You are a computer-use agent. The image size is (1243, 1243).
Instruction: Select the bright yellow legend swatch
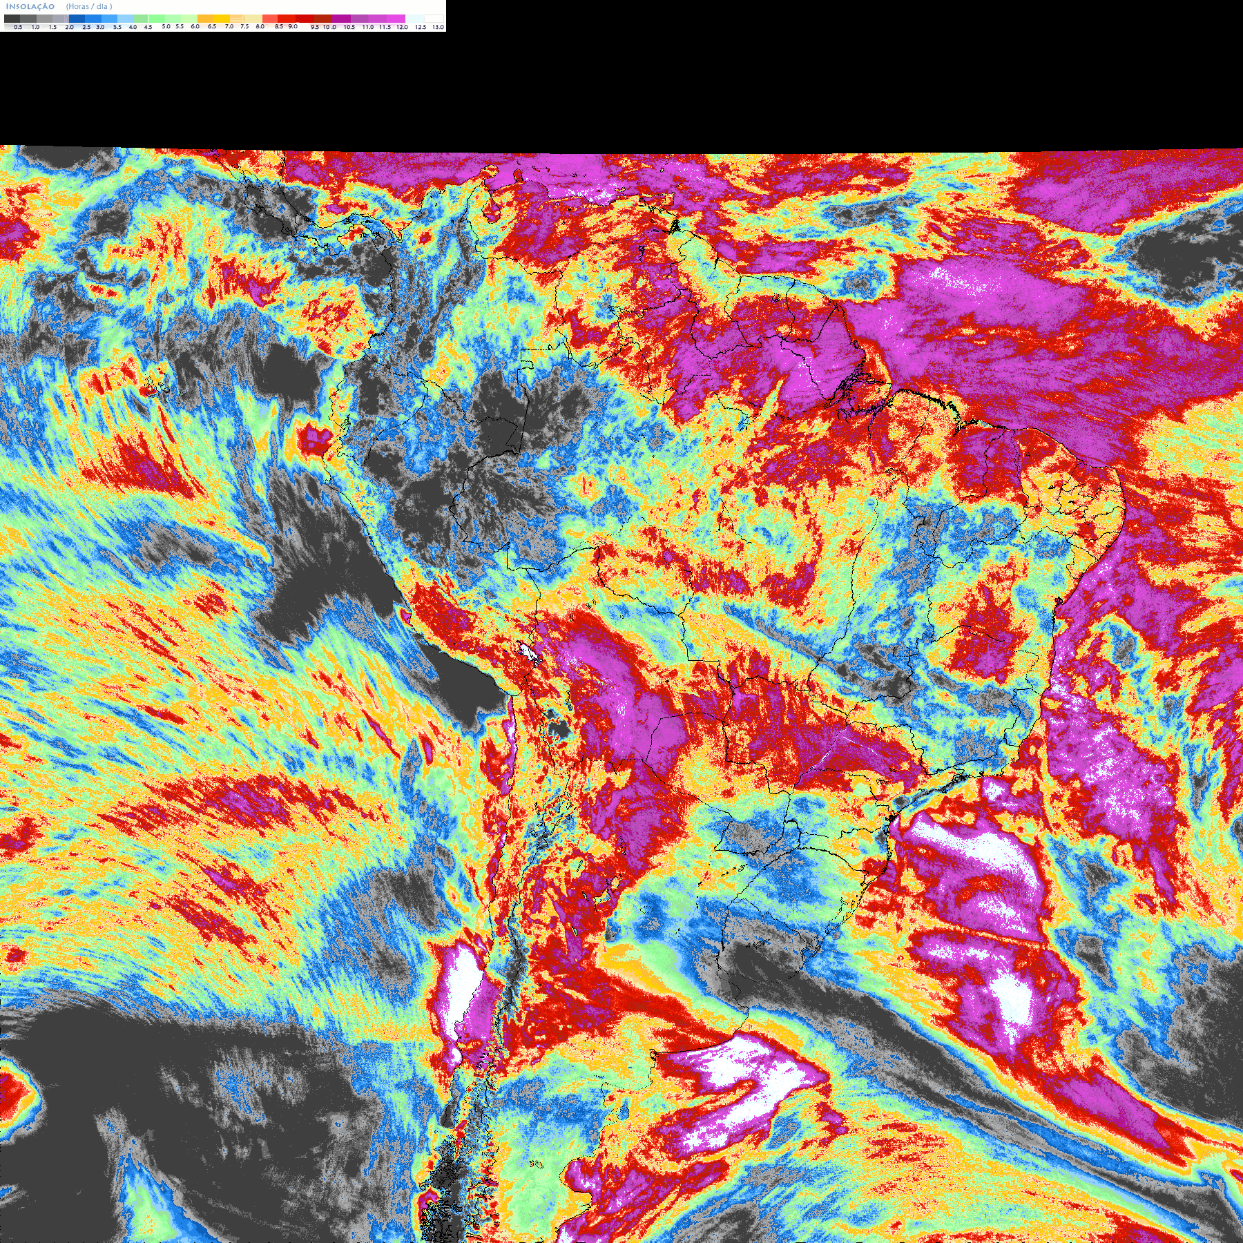222,19
